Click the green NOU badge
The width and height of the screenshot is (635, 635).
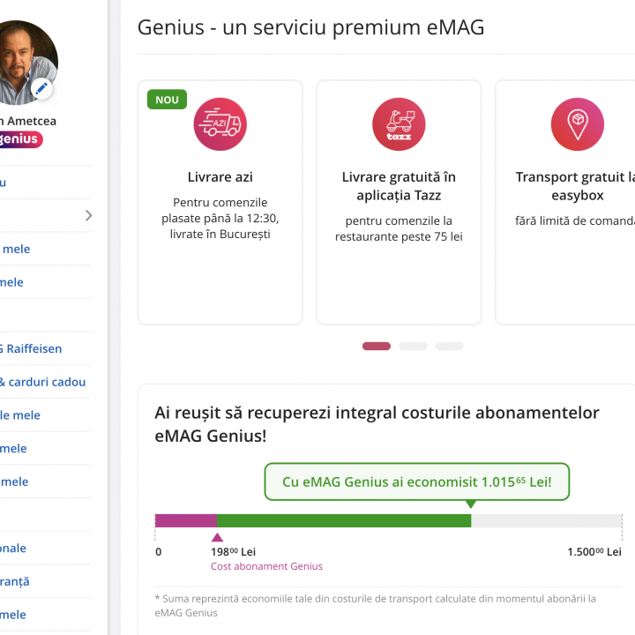point(167,100)
